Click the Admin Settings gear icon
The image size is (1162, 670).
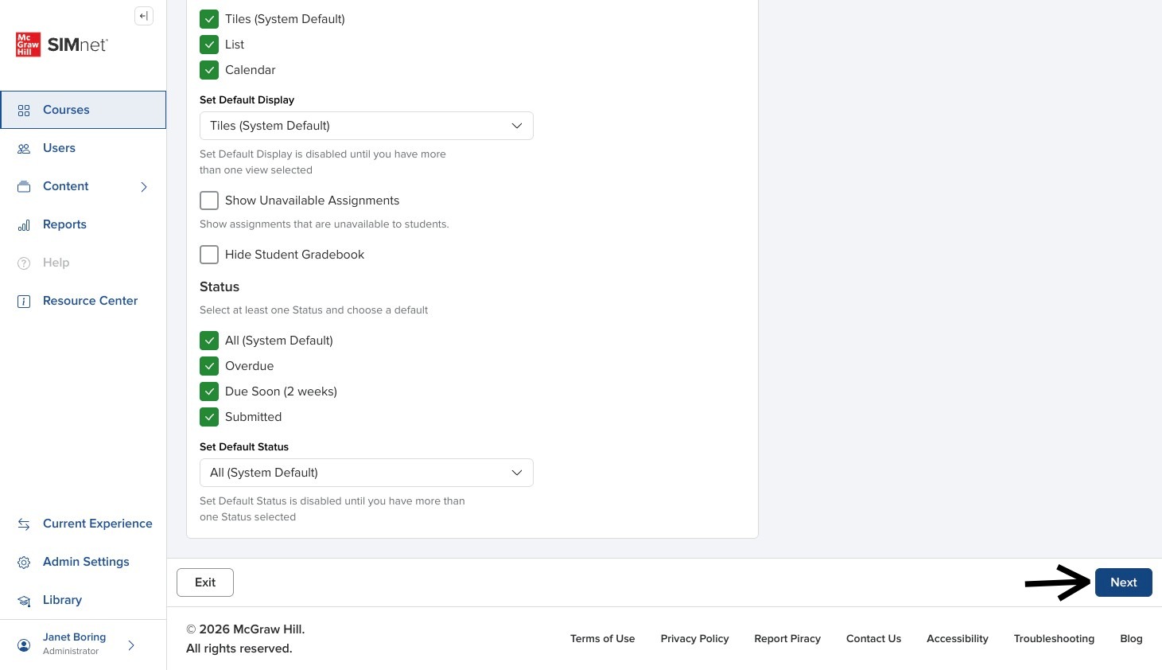(x=24, y=563)
